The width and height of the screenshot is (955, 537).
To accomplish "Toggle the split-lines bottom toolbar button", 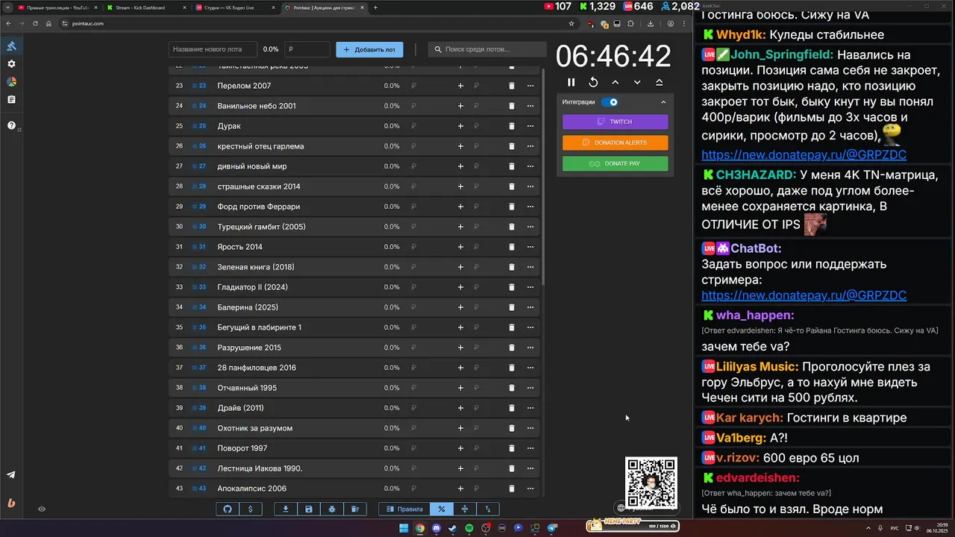I will [465, 509].
